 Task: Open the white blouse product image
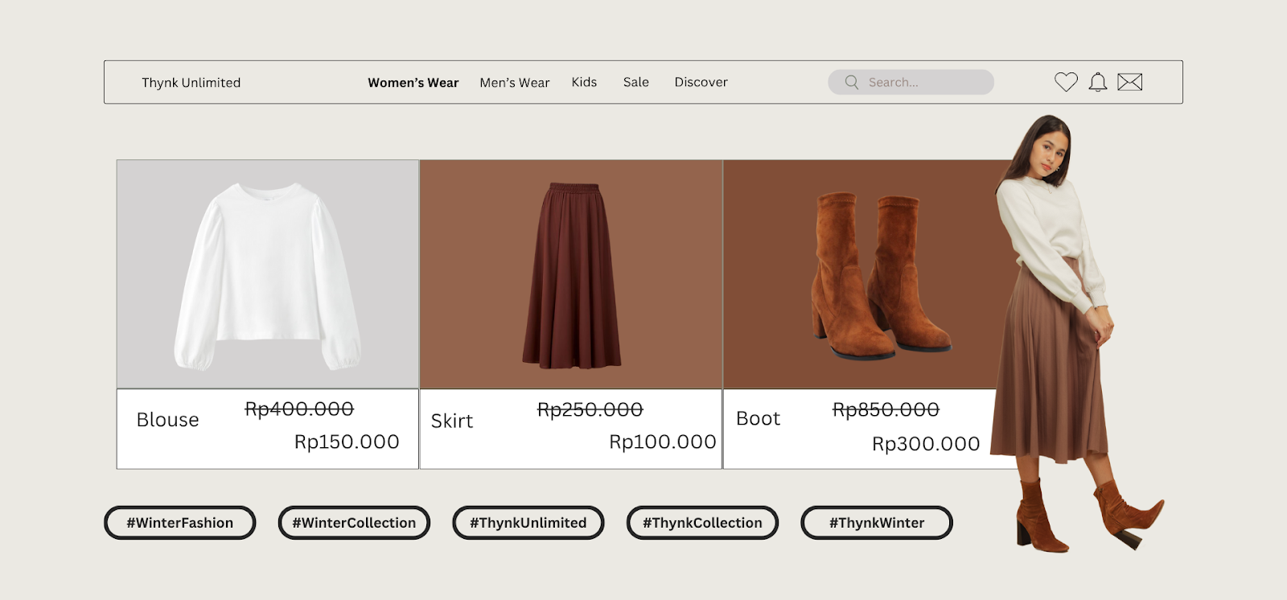pos(267,275)
